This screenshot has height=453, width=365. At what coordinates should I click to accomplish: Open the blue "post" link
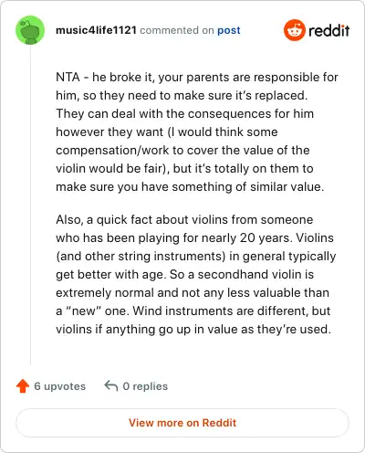pos(229,30)
